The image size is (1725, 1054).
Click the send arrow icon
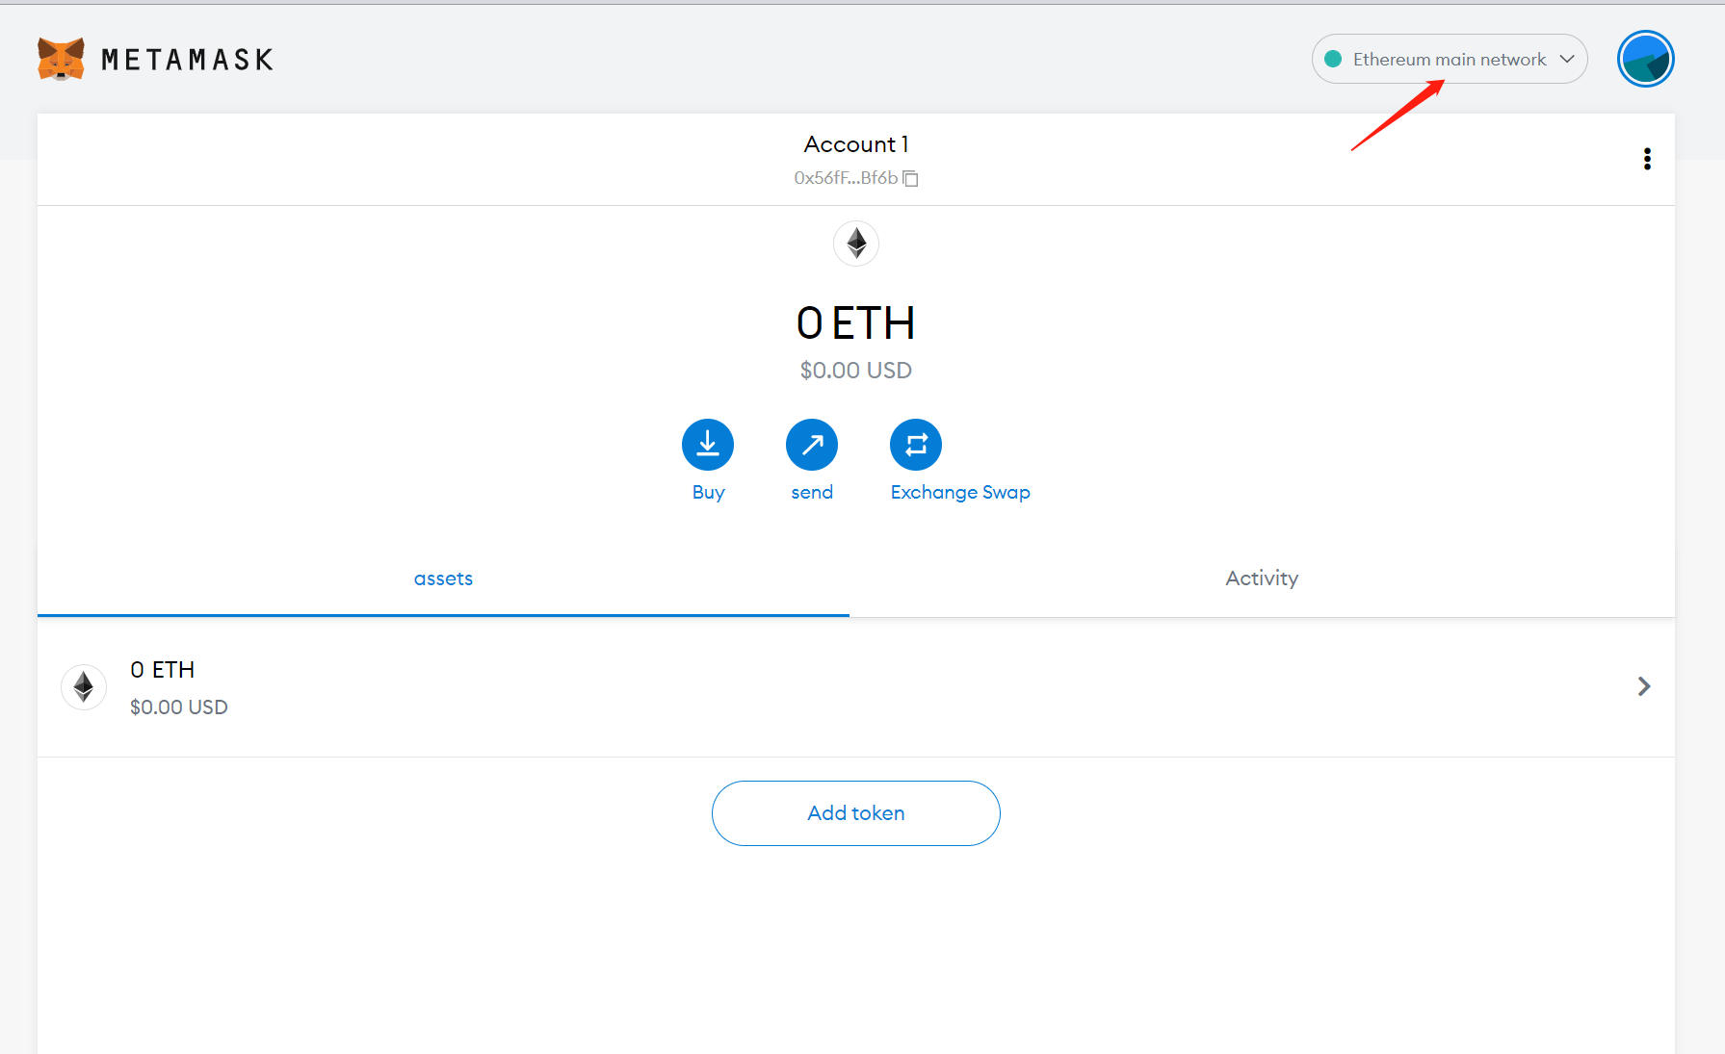(x=812, y=445)
